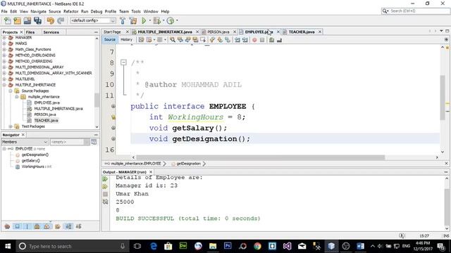This screenshot has height=253, width=451.
Task: Click the Debug Project toolbar icon
Action: 157,20
